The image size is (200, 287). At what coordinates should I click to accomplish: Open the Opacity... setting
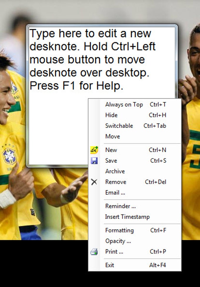pyautogui.click(x=135, y=241)
